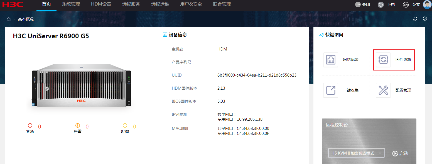Click the 快捷访问 paper plane icon
Screen dimensions: 432x164
click(x=321, y=35)
